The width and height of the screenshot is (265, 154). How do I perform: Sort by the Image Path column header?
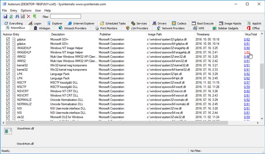tap(171, 34)
